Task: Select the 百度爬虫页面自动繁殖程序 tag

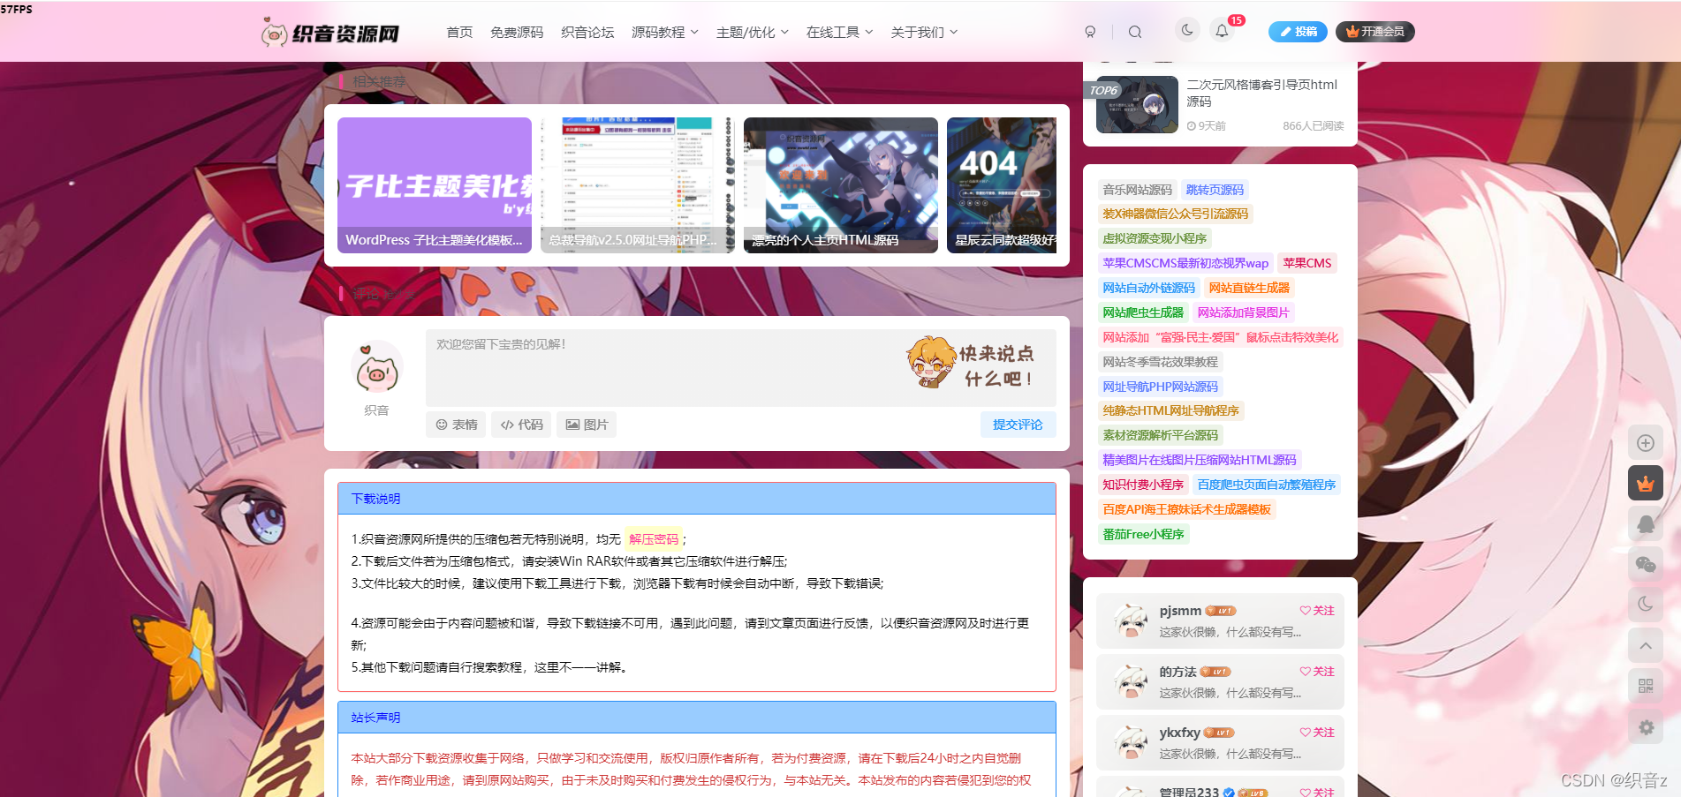Action: click(1267, 485)
